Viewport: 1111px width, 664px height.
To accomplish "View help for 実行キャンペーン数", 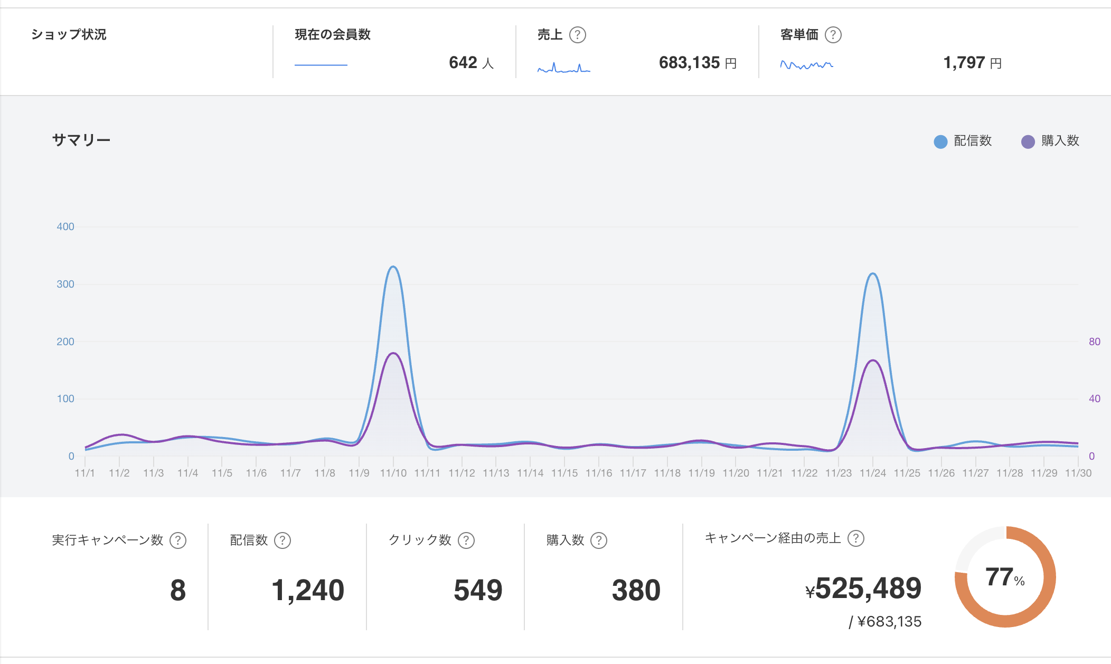I will [x=178, y=539].
